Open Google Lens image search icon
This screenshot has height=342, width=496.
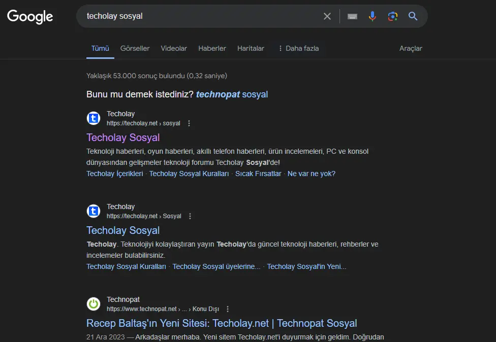(392, 16)
